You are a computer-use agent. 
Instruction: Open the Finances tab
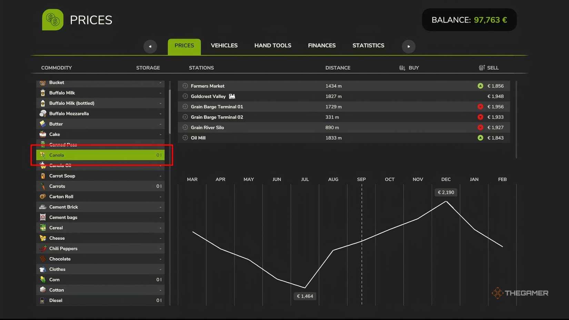(322, 46)
